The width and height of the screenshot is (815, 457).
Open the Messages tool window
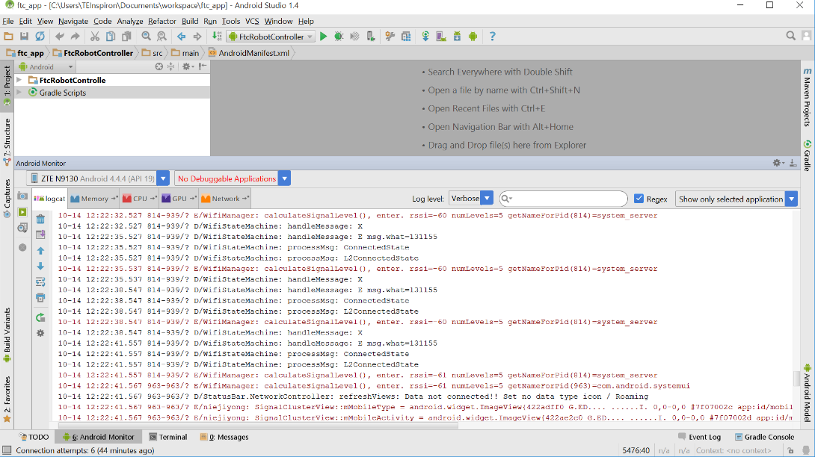click(224, 437)
